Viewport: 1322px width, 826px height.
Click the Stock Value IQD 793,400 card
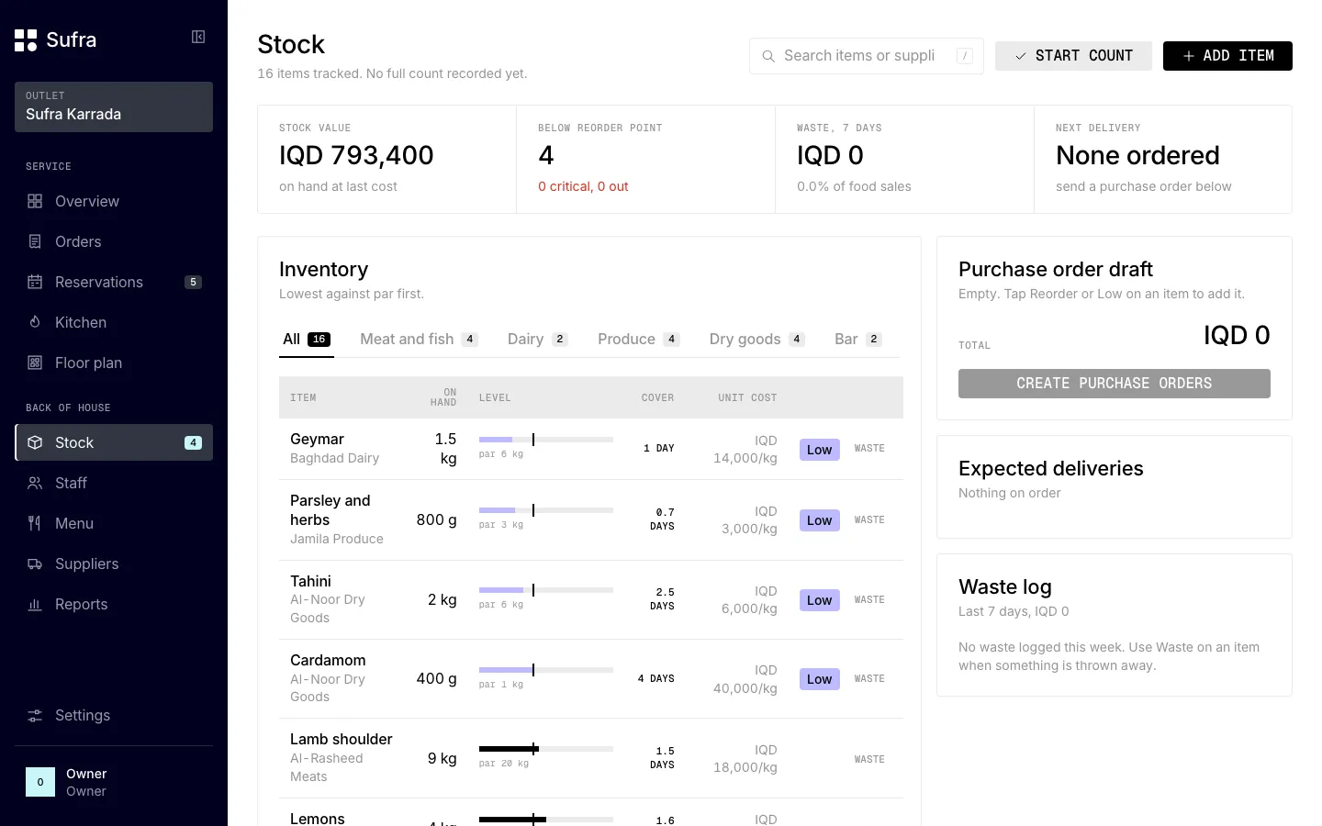tap(387, 160)
